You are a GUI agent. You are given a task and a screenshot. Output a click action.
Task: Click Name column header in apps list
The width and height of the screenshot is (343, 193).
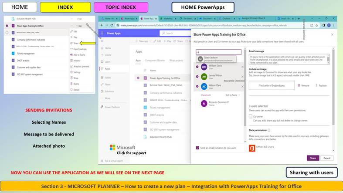153,71
